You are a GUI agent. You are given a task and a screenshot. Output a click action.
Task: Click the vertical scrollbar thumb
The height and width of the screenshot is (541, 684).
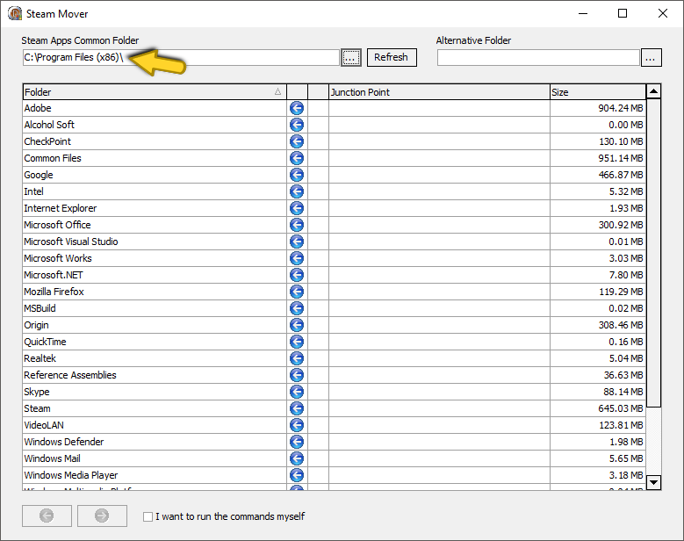pos(653,253)
